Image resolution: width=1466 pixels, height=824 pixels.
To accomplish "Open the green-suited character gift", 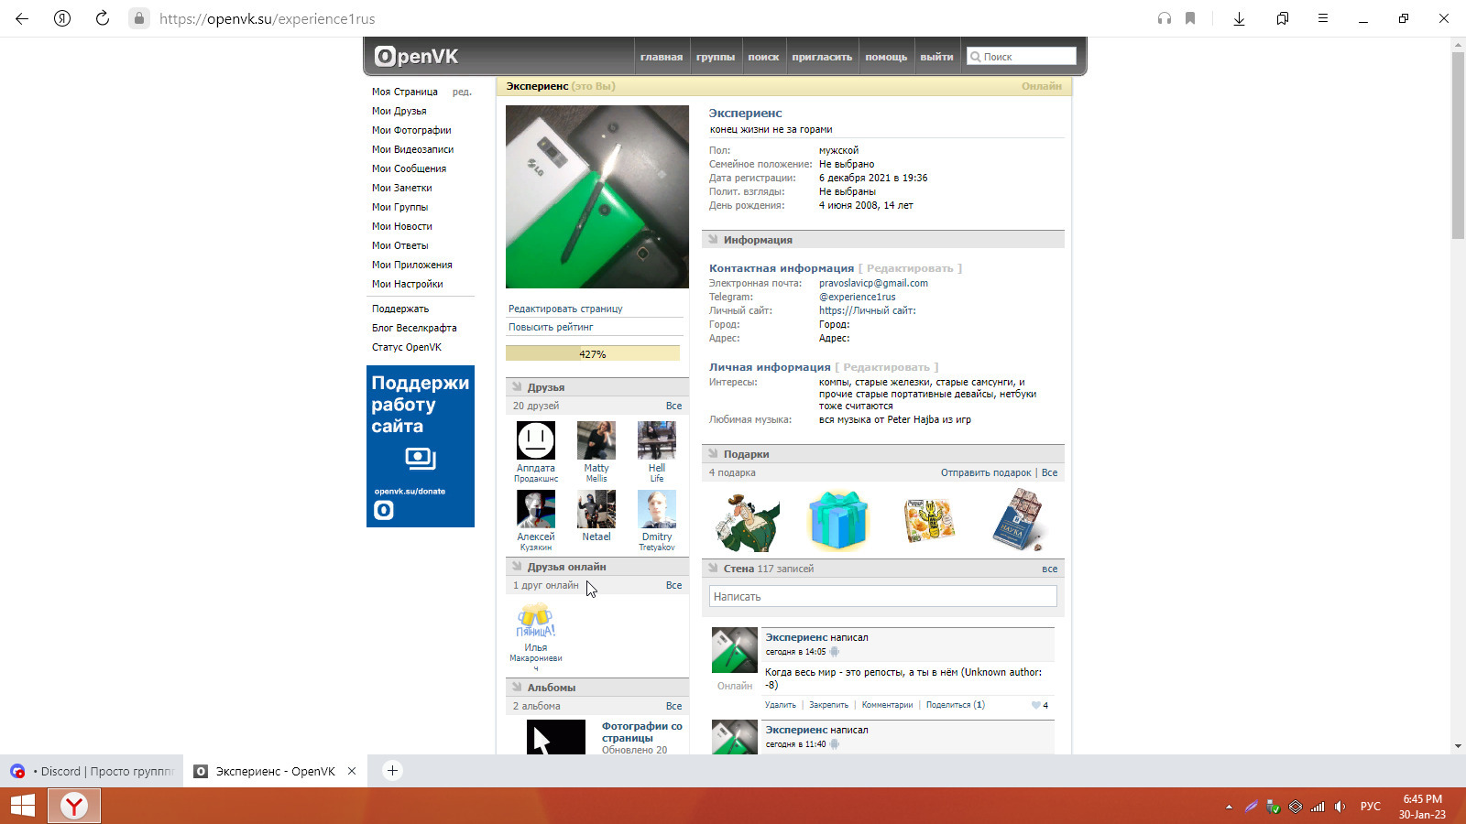I will point(747,521).
